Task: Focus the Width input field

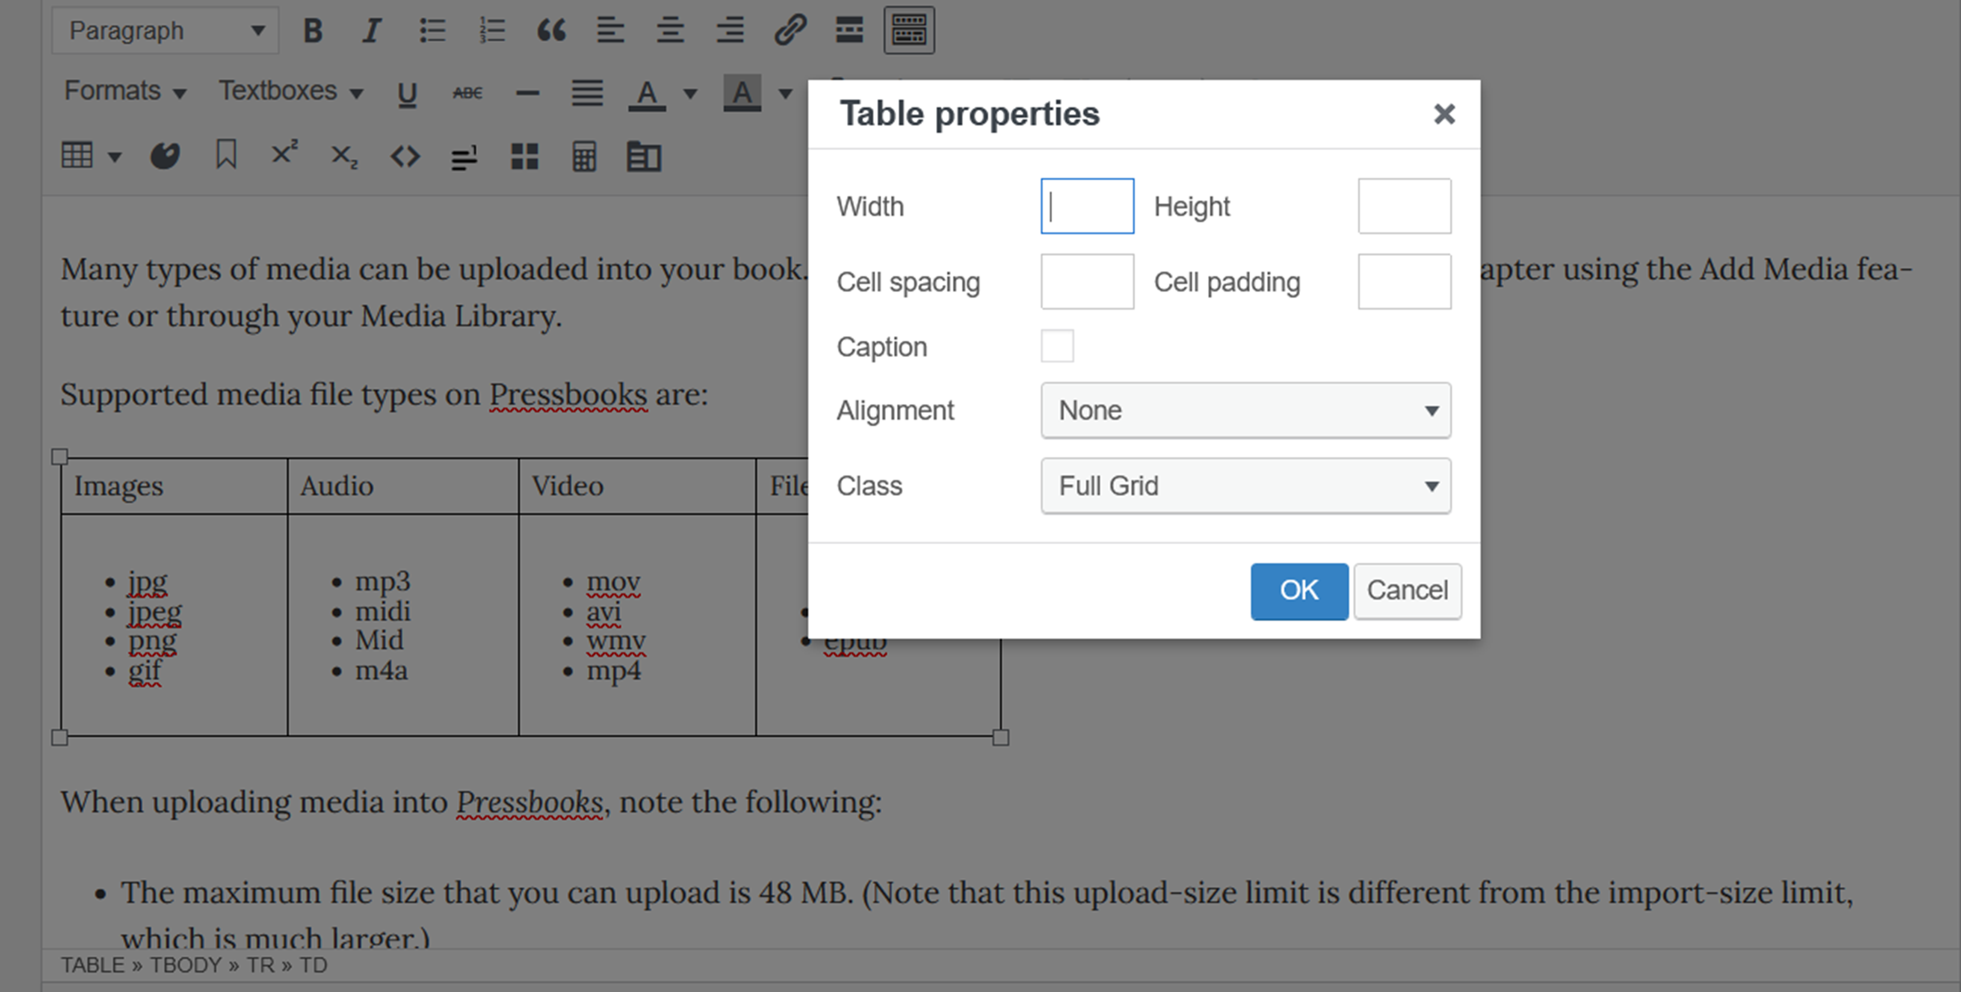Action: click(1087, 206)
